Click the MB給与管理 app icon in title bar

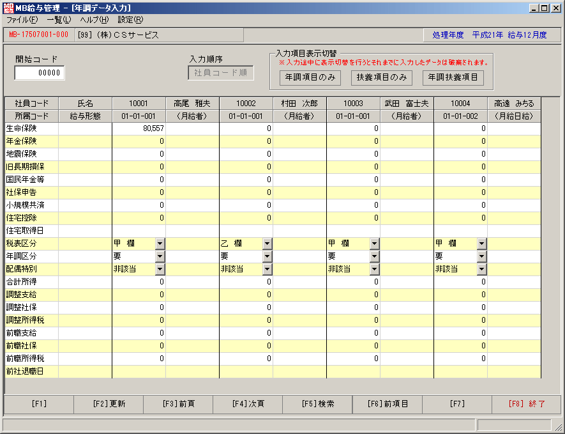(8, 8)
